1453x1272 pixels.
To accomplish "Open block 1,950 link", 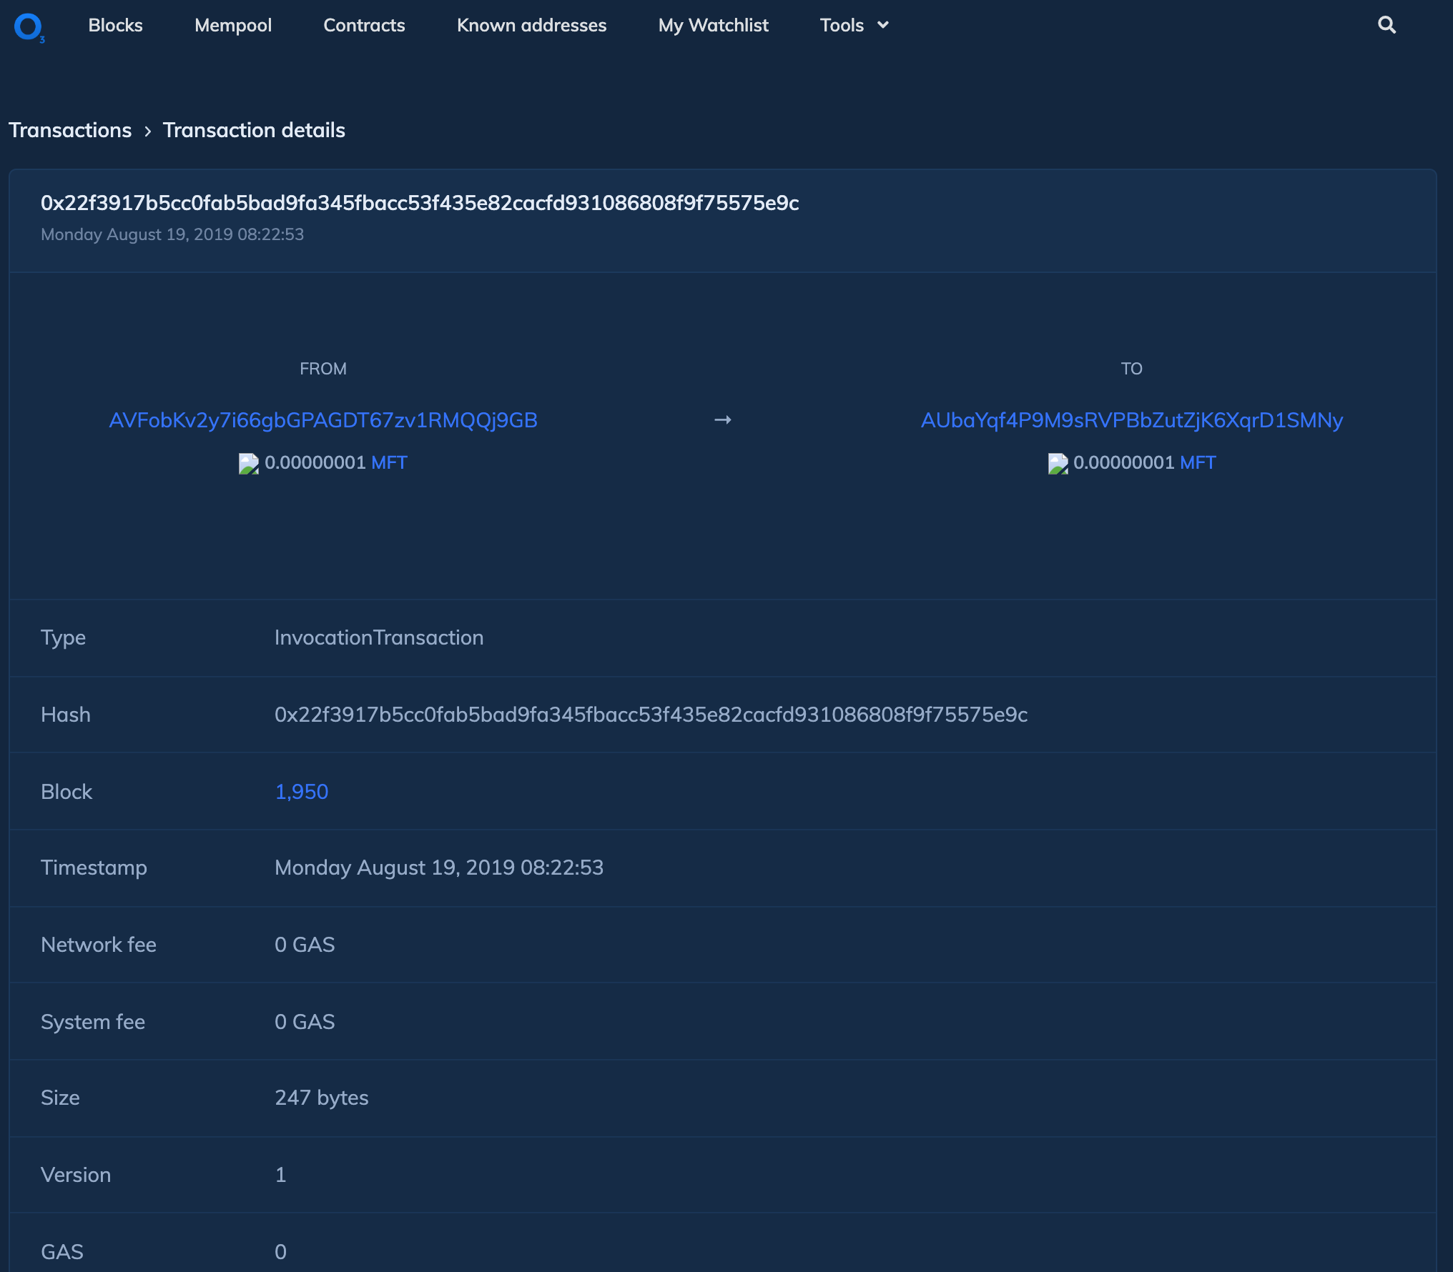I will click(301, 792).
